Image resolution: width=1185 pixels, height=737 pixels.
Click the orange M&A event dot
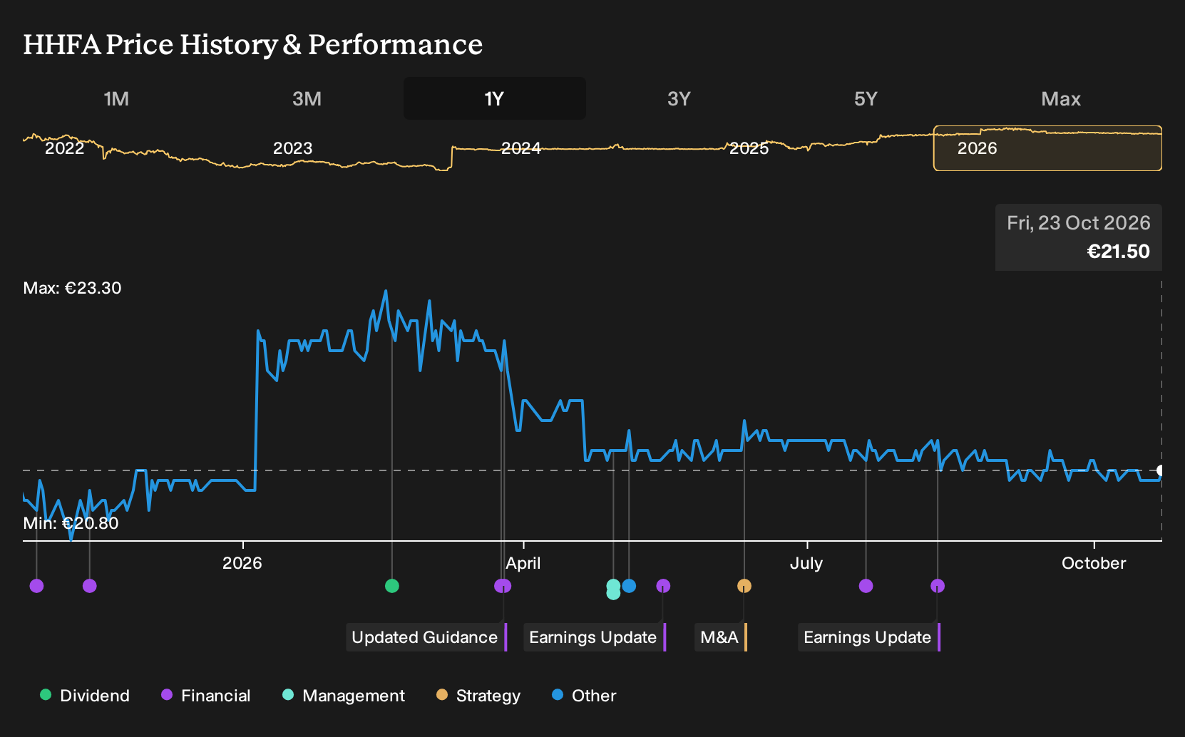tap(744, 586)
